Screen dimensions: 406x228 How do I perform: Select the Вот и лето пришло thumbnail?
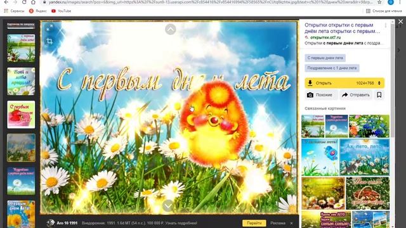pos(21,82)
